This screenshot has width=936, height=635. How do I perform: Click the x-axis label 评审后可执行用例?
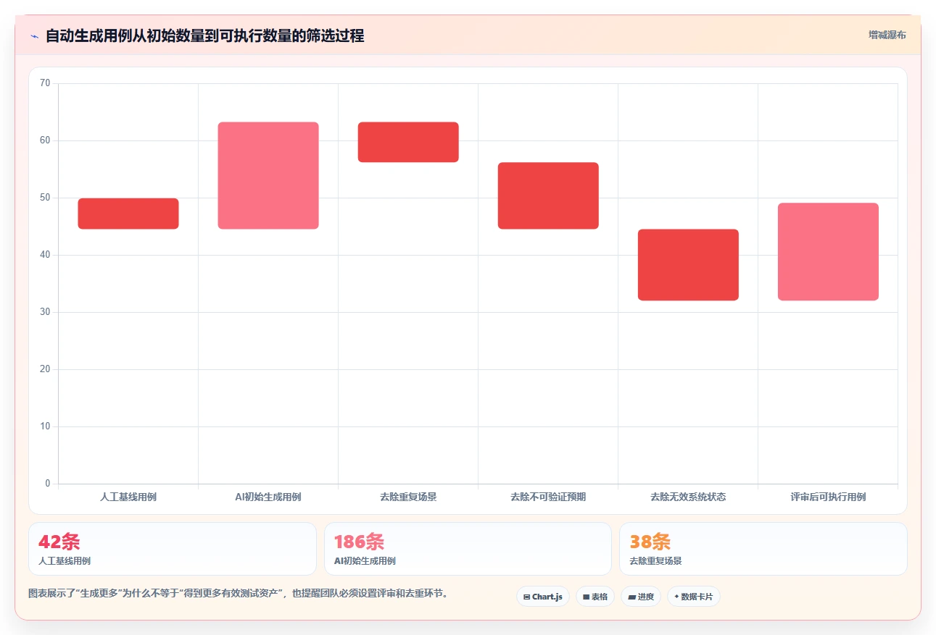click(828, 497)
